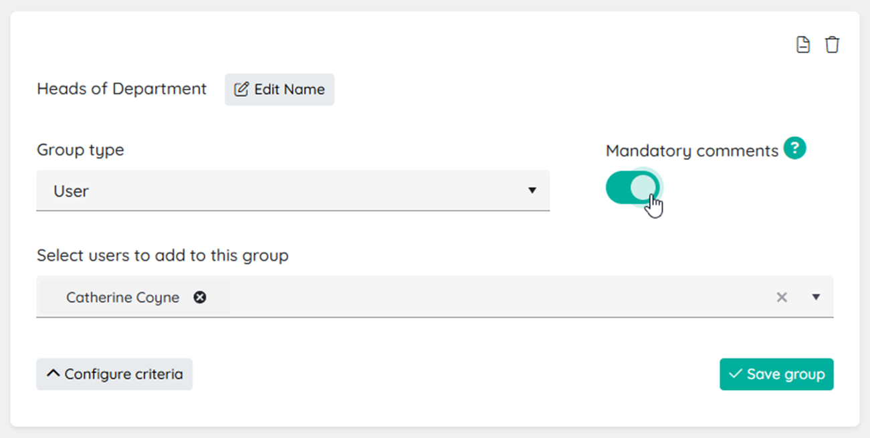This screenshot has height=438, width=870.
Task: Save the group with the green button
Action: pos(776,374)
